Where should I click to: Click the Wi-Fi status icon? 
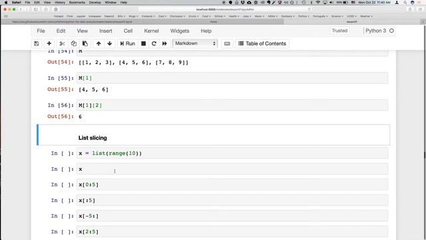click(x=318, y=3)
